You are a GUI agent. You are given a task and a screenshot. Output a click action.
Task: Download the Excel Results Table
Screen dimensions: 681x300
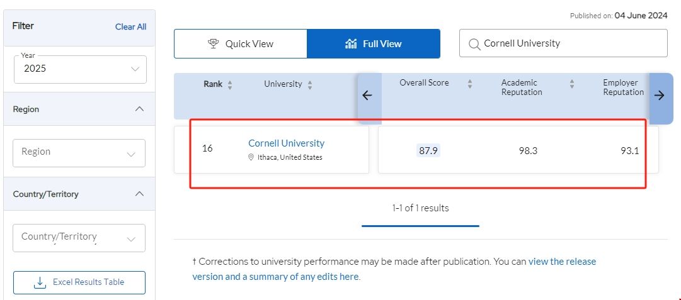(x=79, y=282)
